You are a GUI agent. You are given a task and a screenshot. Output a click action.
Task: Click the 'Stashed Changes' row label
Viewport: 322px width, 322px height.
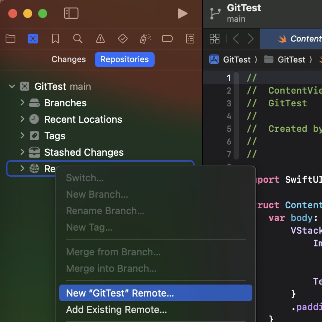pyautogui.click(x=84, y=152)
